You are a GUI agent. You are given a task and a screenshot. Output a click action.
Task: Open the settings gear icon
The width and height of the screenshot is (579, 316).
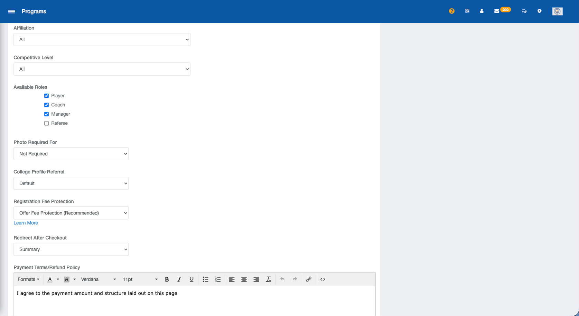click(539, 11)
